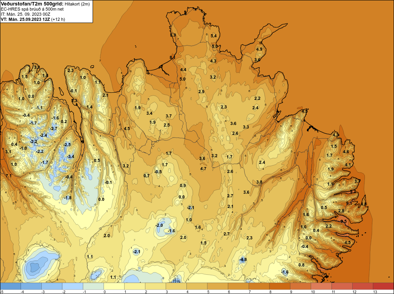Click the 'VT: Mán. 25.09.2023 12Z' valid time
This screenshot has width=394, height=294.
[25, 19]
